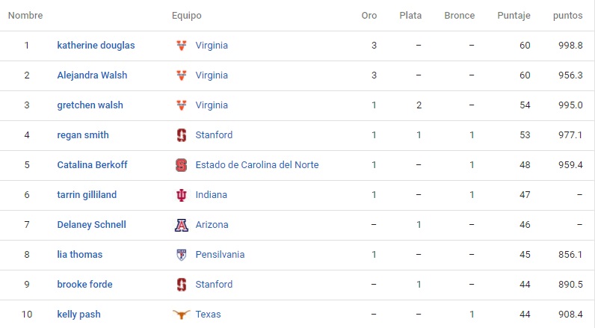595x328 pixels.
Task: Click Pensilvania shield logo
Action: (x=182, y=255)
